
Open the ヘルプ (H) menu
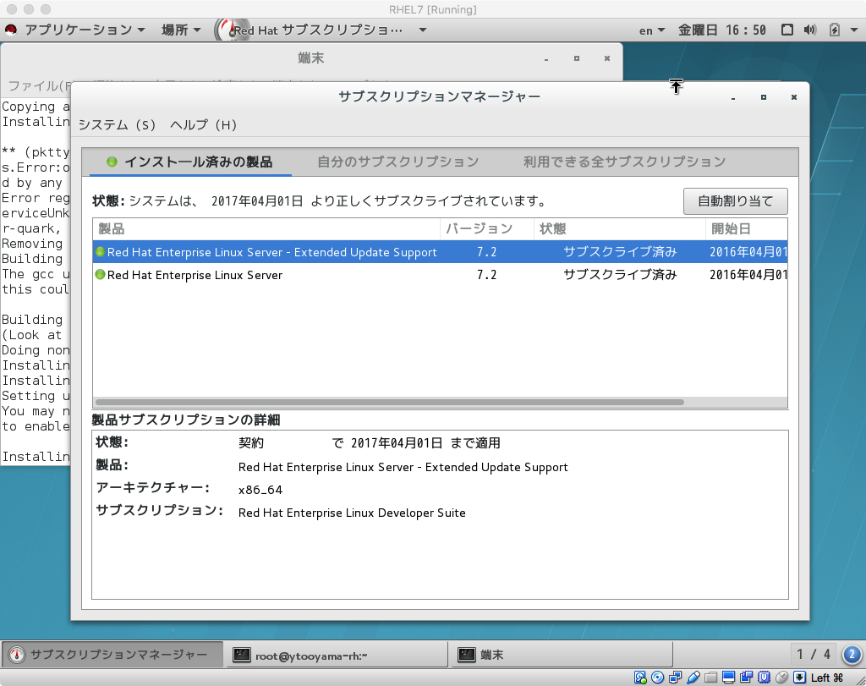[203, 125]
